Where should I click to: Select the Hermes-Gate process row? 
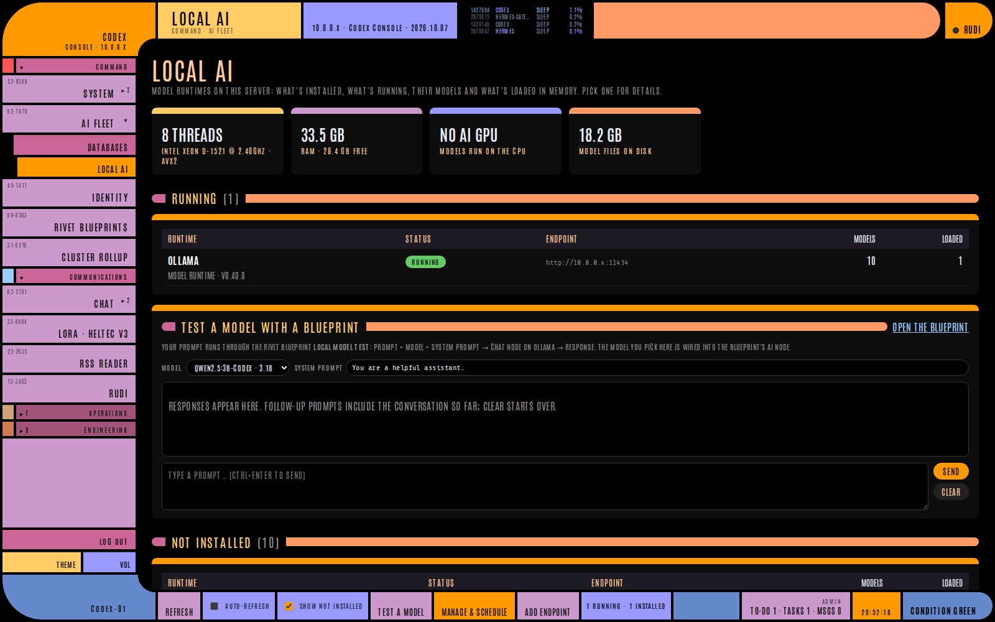(526, 17)
